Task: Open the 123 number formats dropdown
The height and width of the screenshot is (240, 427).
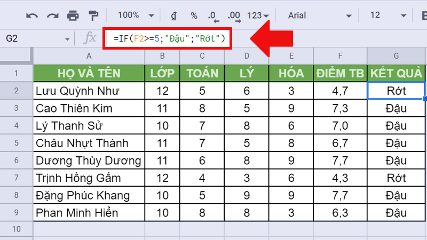Action: click(x=259, y=15)
